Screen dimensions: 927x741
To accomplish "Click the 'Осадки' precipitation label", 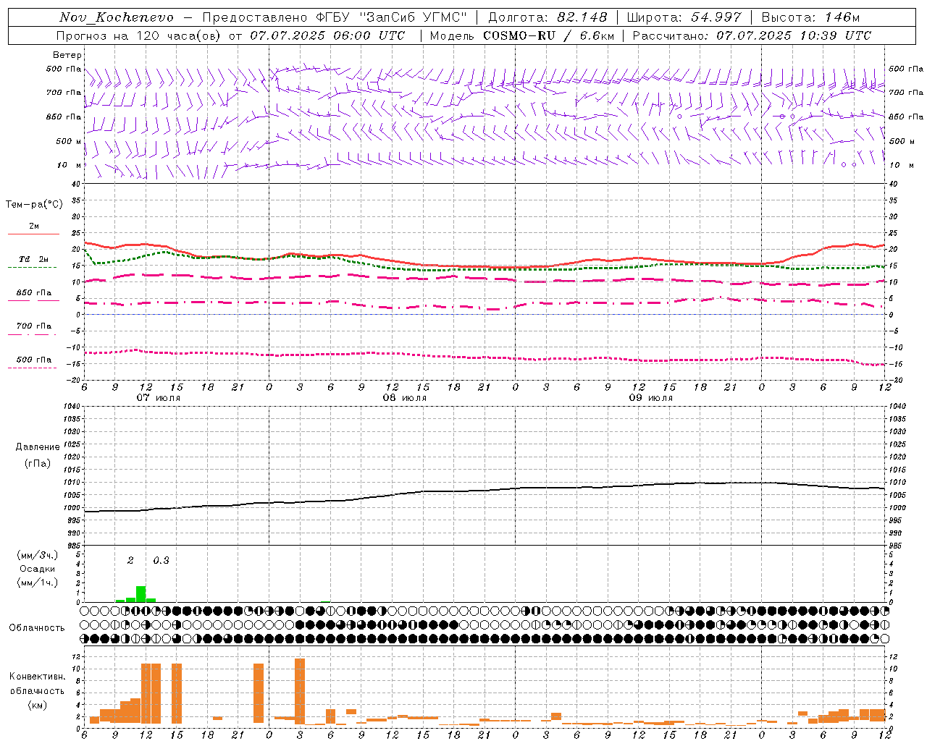I will point(38,569).
